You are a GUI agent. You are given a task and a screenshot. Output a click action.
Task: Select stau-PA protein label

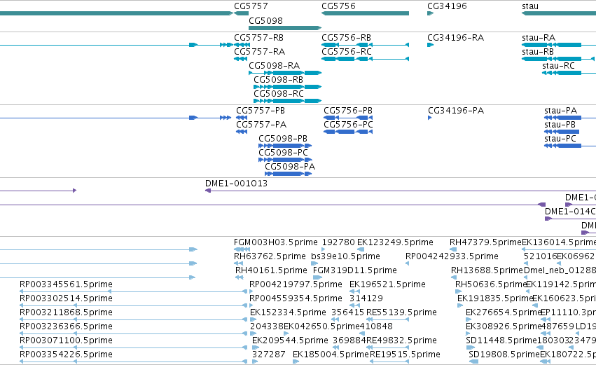pos(561,111)
